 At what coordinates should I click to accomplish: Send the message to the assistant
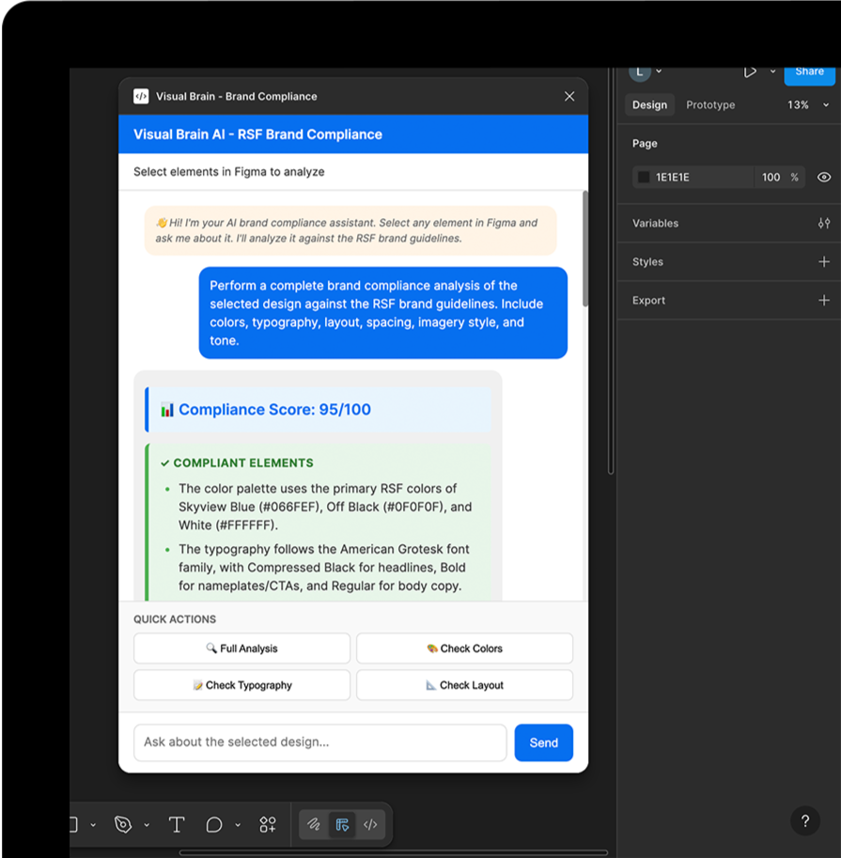[543, 742]
